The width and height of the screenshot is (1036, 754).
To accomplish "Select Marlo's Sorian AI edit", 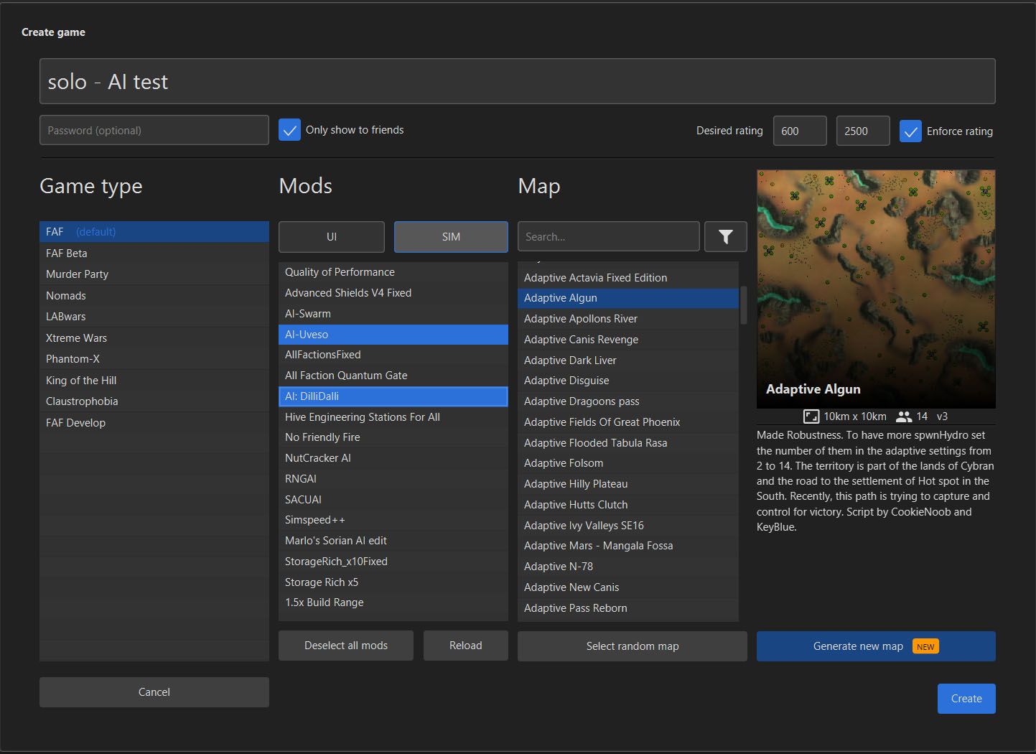I will coord(393,540).
